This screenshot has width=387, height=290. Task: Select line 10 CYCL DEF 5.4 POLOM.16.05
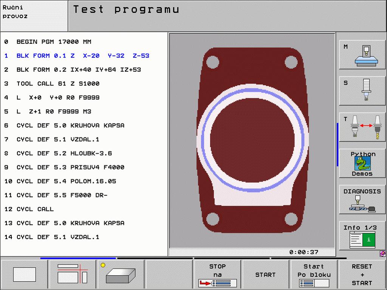(x=84, y=181)
